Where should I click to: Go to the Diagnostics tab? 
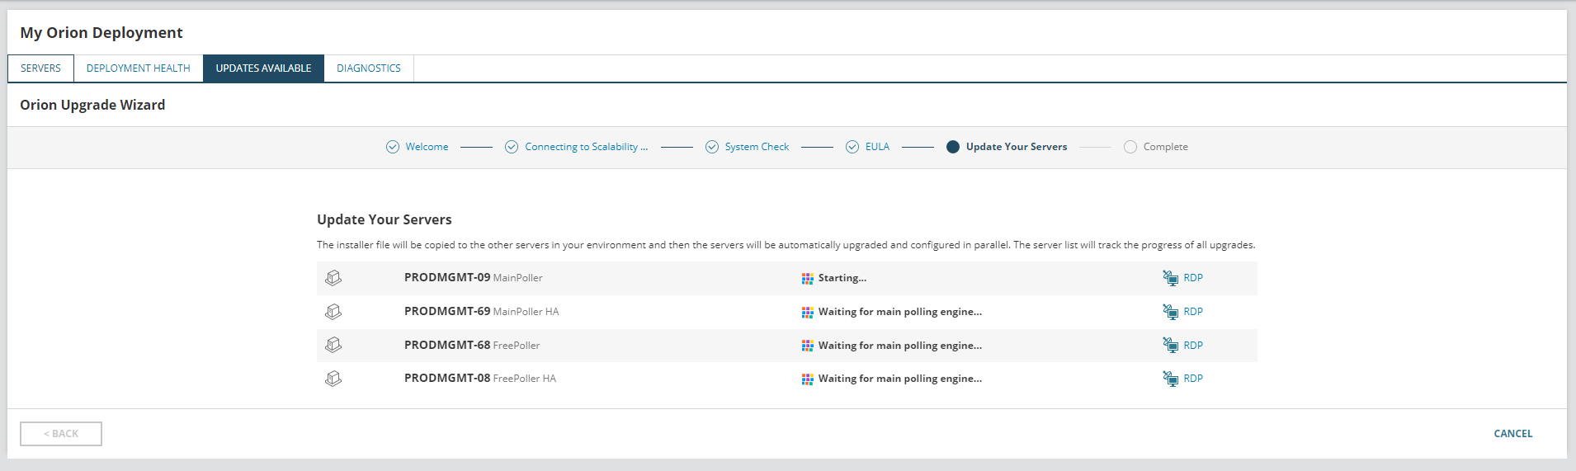pos(369,68)
